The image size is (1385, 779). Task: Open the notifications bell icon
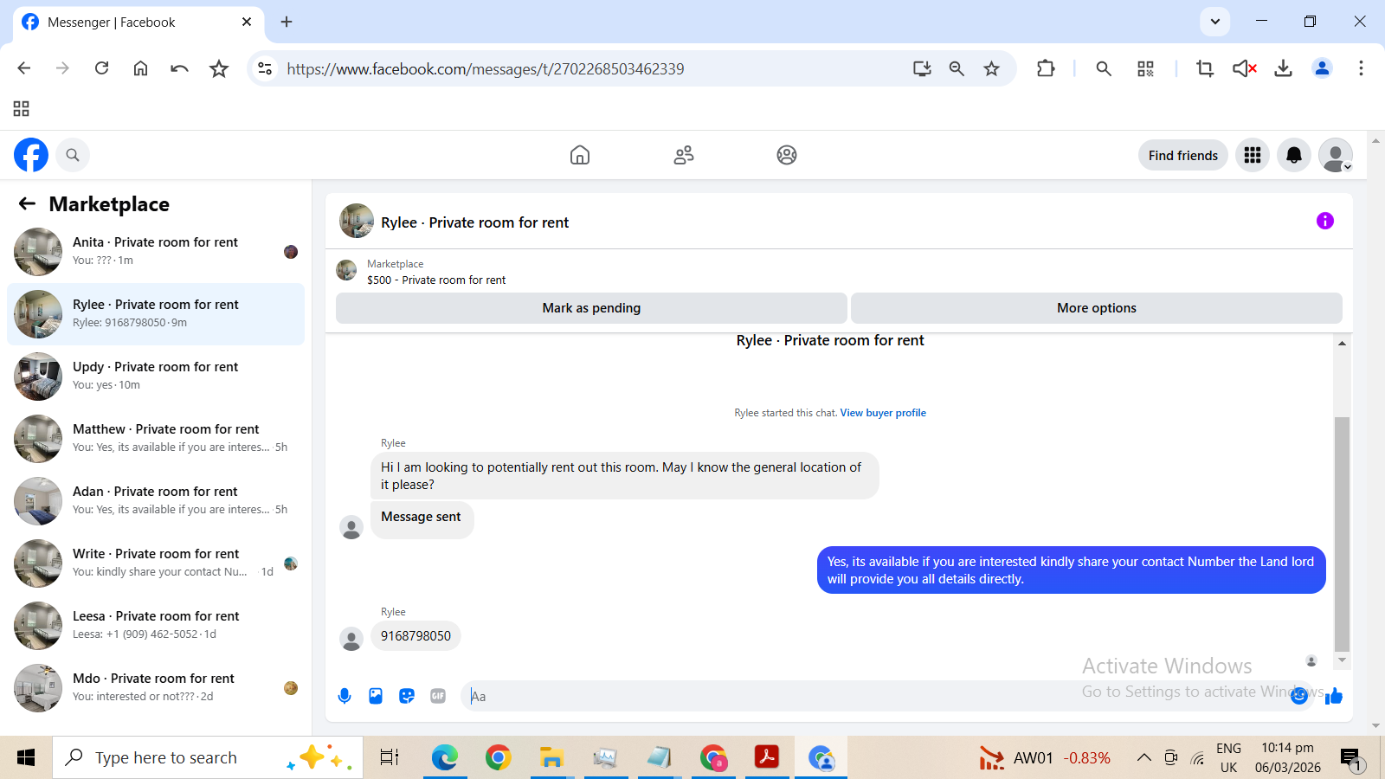[1294, 155]
